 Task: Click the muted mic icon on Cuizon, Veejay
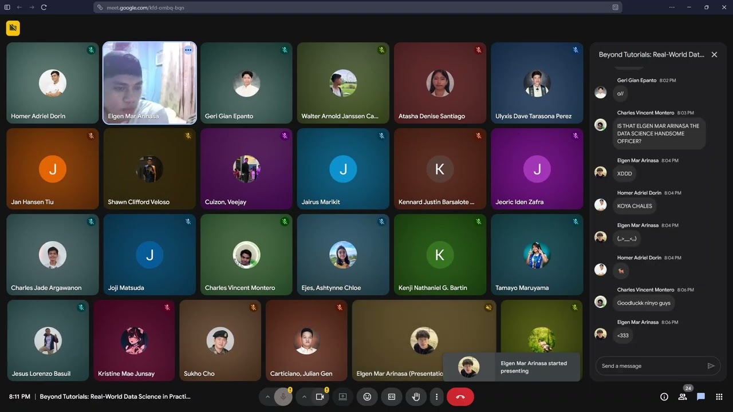click(x=285, y=136)
